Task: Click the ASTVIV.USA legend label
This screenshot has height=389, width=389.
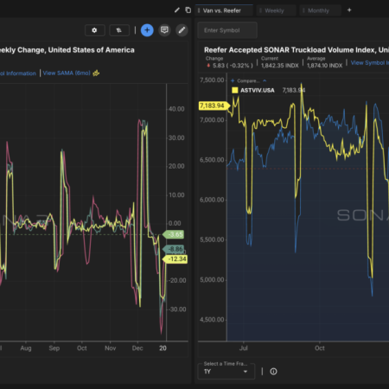Action: pyautogui.click(x=258, y=90)
